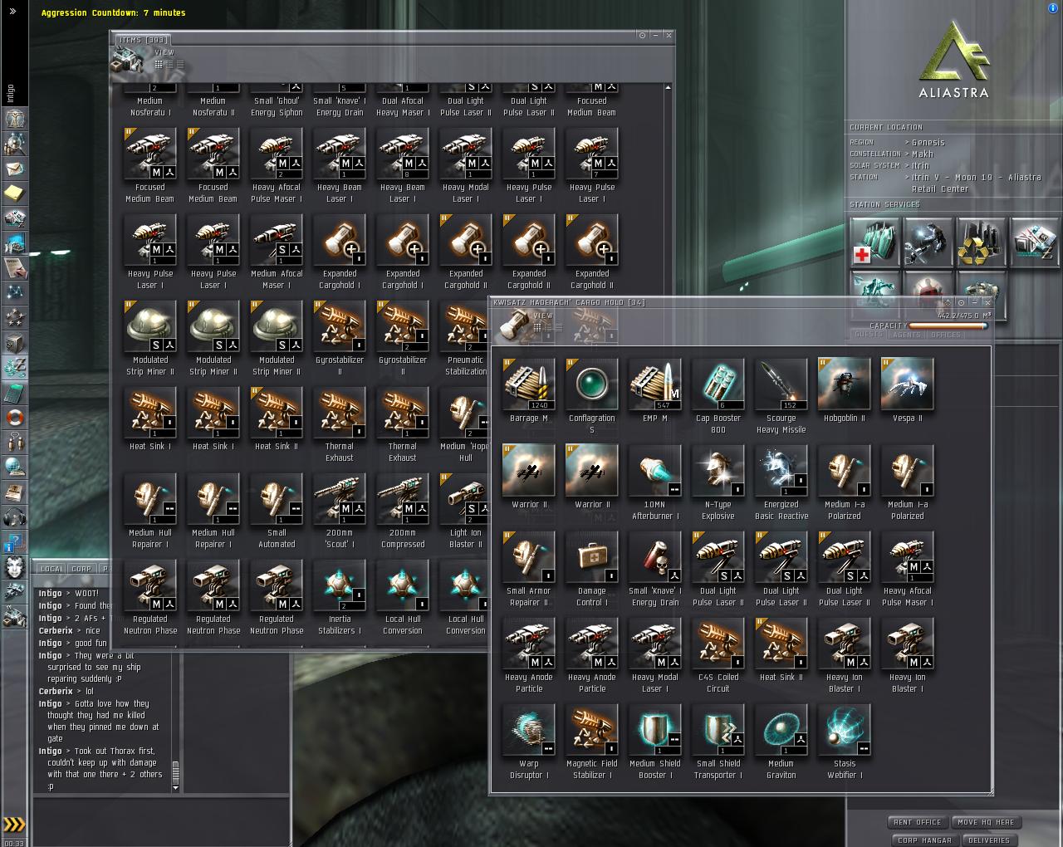Open the Journal writing-hand icon
Screen dimensions: 1063x847
point(15,267)
